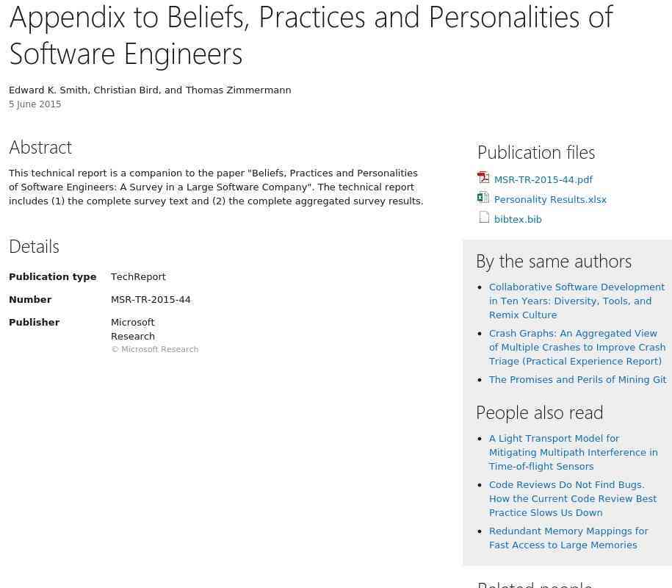672x588 pixels.
Task: Download the Personality Results.xlsx file
Action: click(x=550, y=199)
